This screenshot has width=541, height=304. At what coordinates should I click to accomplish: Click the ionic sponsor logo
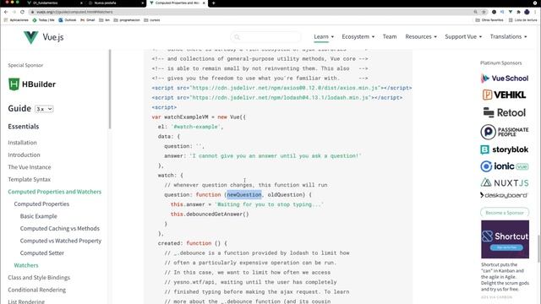[x=505, y=166]
